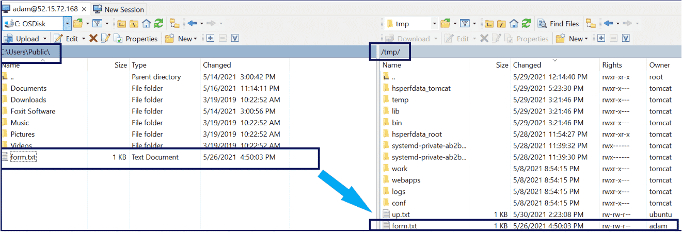
Task: Click the local panel home directory icon
Action: 147,24
